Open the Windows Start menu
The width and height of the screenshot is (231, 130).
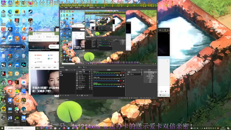click(2, 128)
